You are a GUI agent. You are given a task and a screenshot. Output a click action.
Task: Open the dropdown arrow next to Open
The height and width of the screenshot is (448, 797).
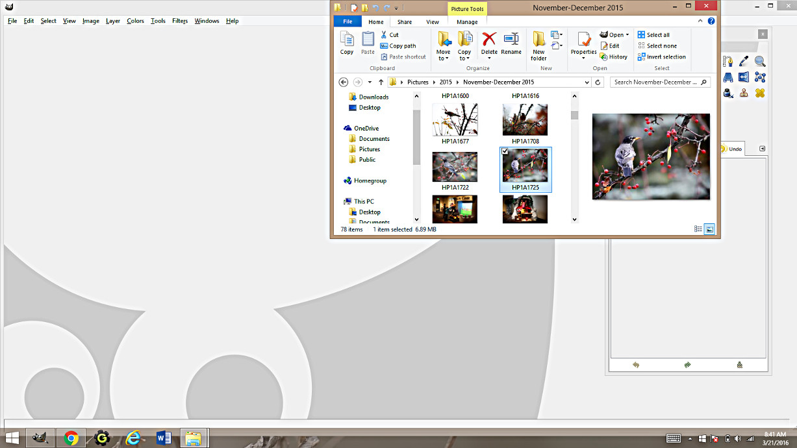click(627, 35)
